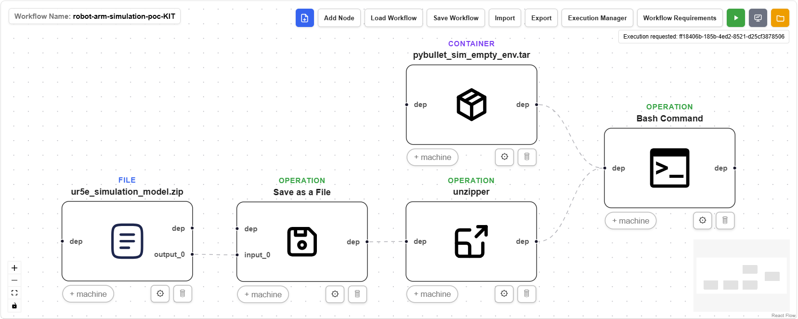Click the Add Node button
Screen dimensions: 798x319
339,18
